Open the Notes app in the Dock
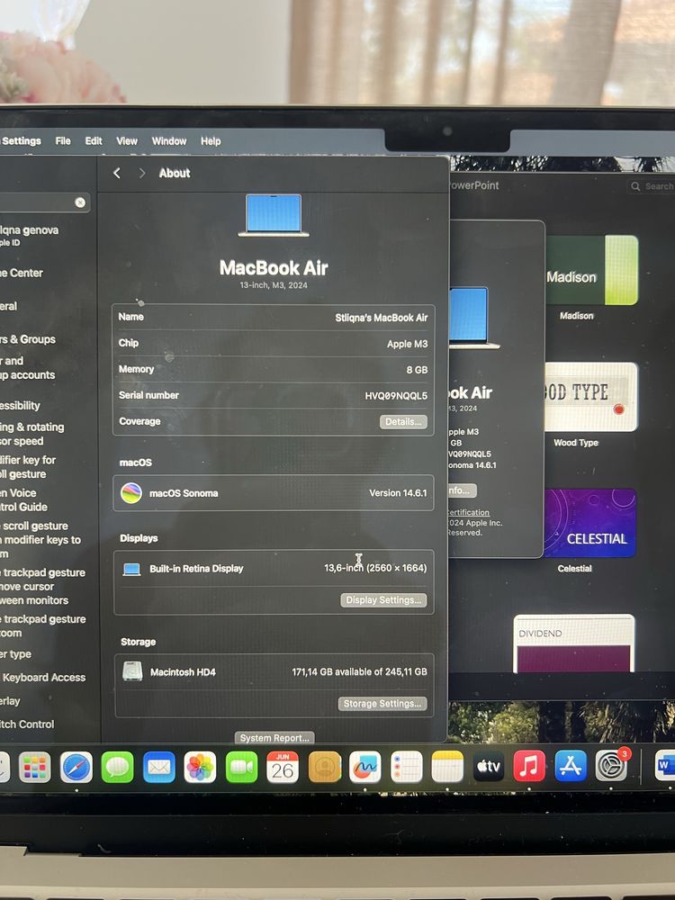The height and width of the screenshot is (900, 675). 447,768
